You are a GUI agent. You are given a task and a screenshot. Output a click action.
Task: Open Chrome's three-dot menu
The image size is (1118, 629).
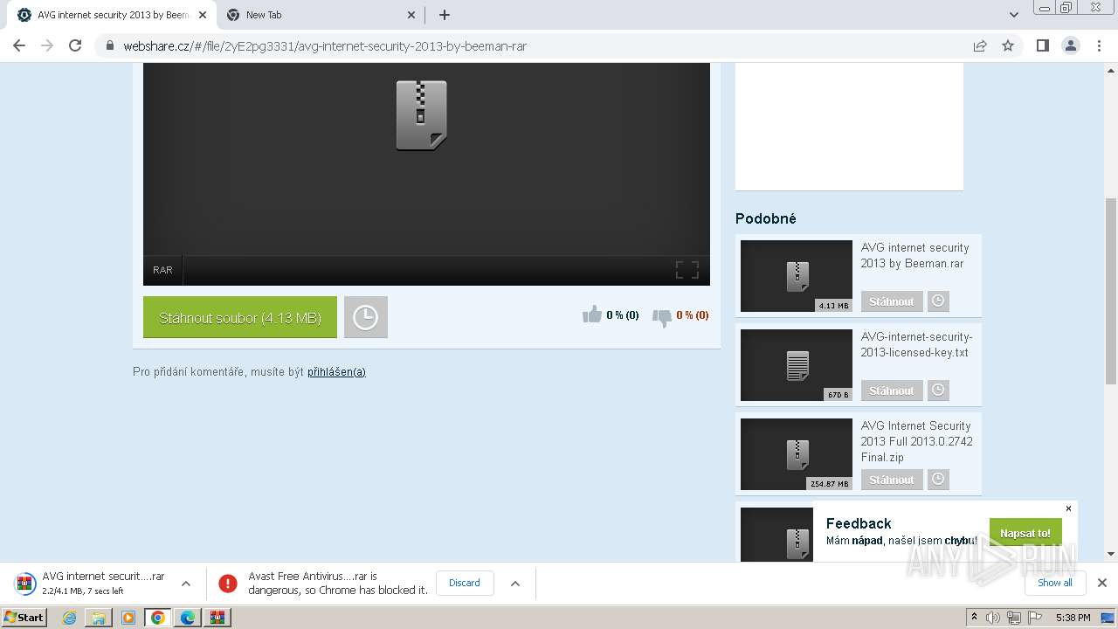(x=1100, y=45)
